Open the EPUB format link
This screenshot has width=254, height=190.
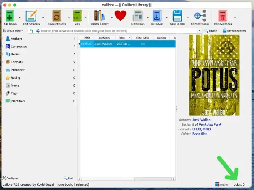tap(196, 129)
